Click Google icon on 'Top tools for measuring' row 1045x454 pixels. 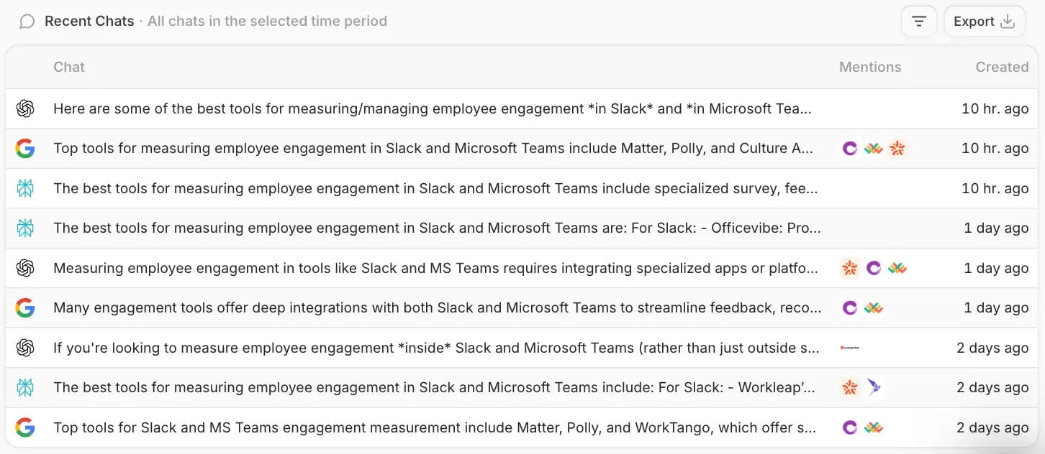pos(25,149)
